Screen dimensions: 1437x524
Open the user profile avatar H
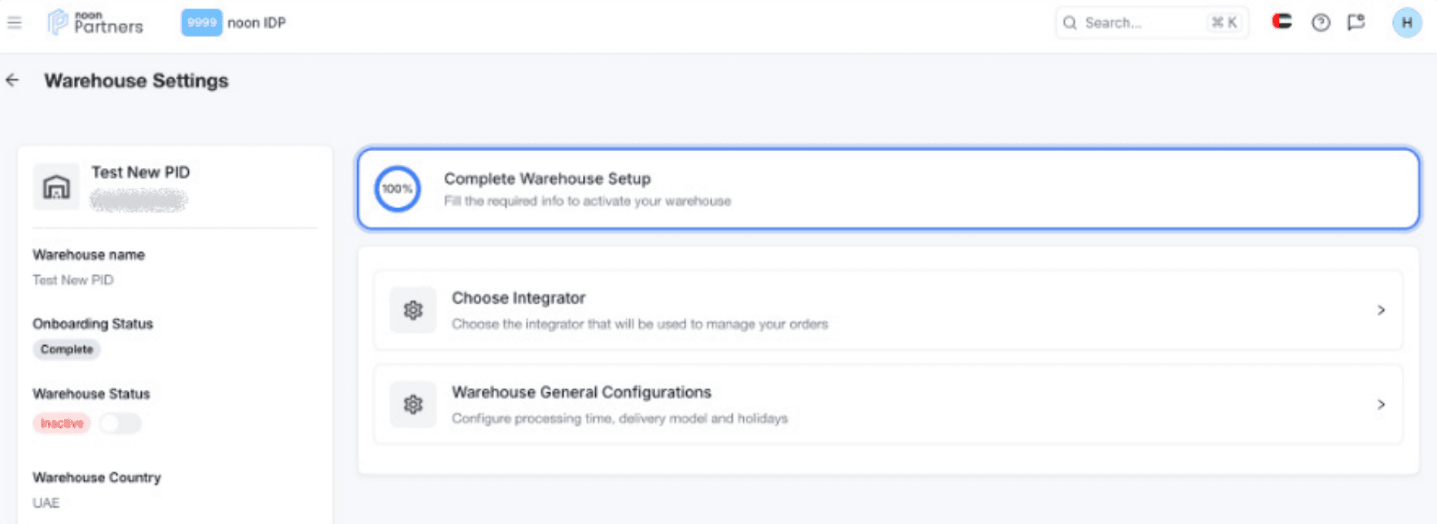point(1406,23)
